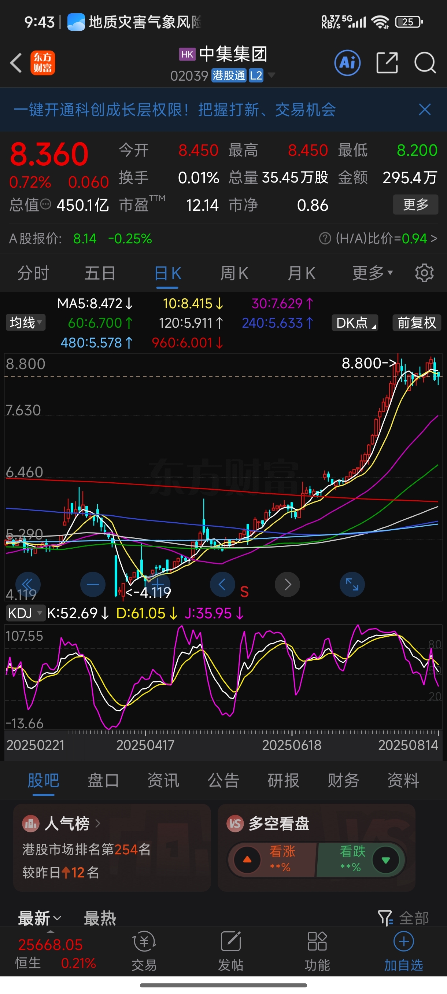Viewport: 447px width, 994px height.
Task: Open chart settings gear icon
Action: coord(424,273)
